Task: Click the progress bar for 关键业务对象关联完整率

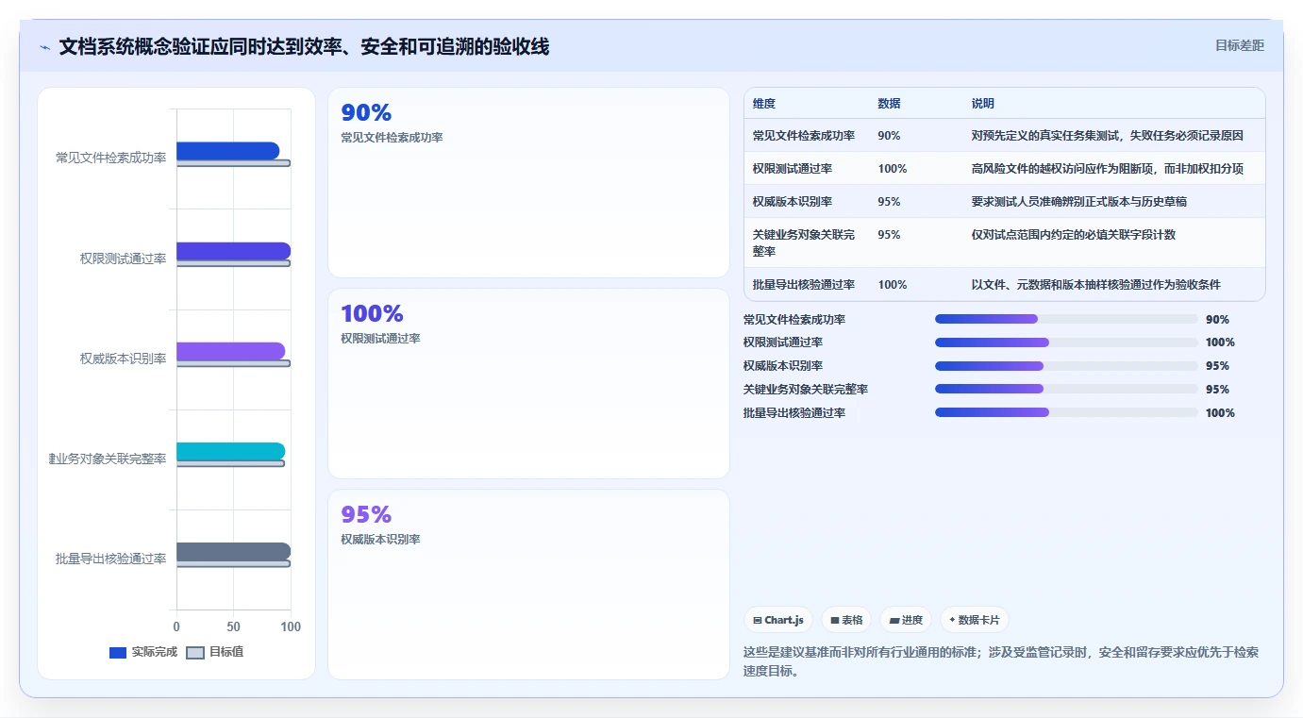Action: coord(1066,389)
